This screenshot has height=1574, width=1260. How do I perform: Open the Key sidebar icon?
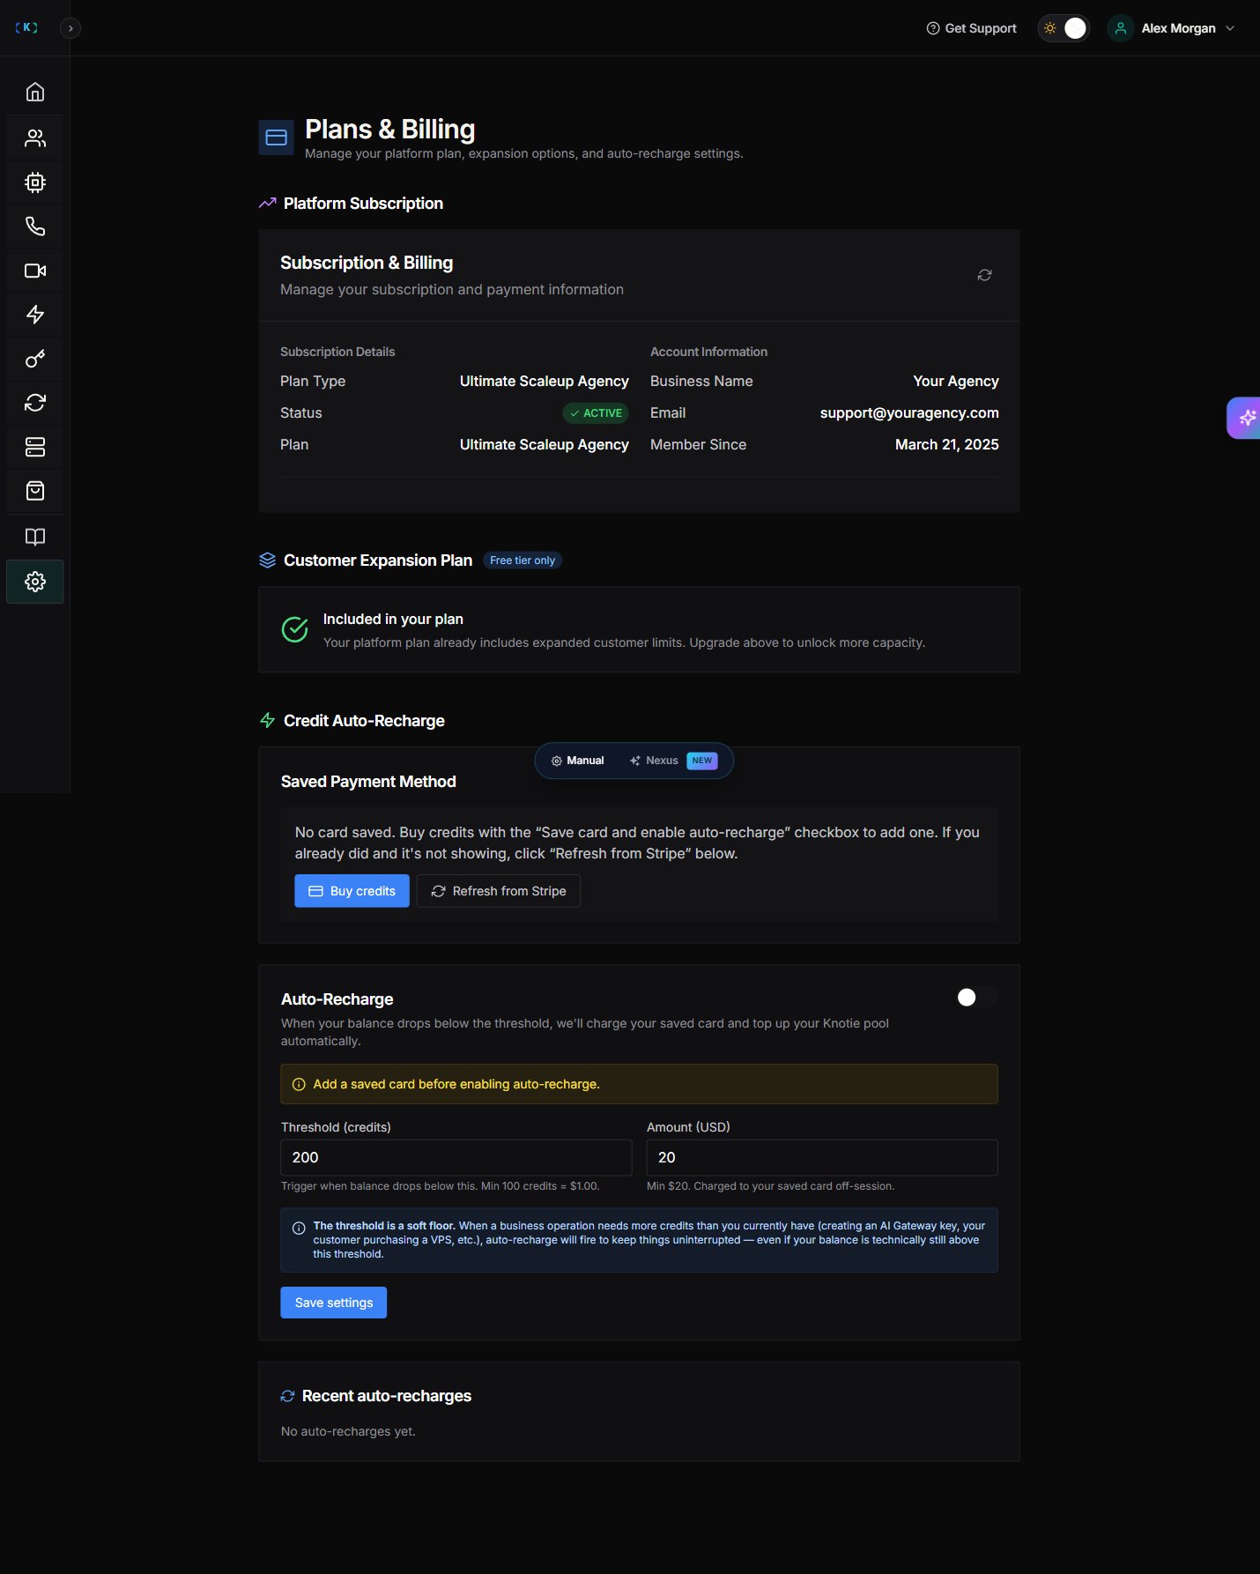coord(35,359)
